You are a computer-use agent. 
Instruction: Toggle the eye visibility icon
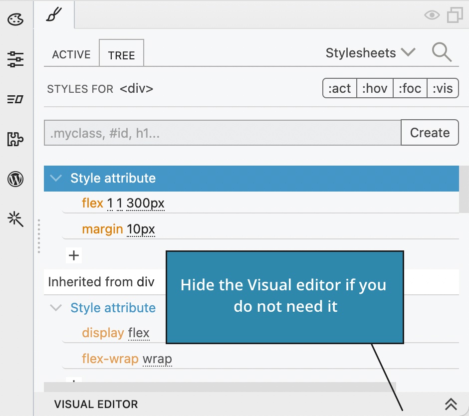point(432,15)
